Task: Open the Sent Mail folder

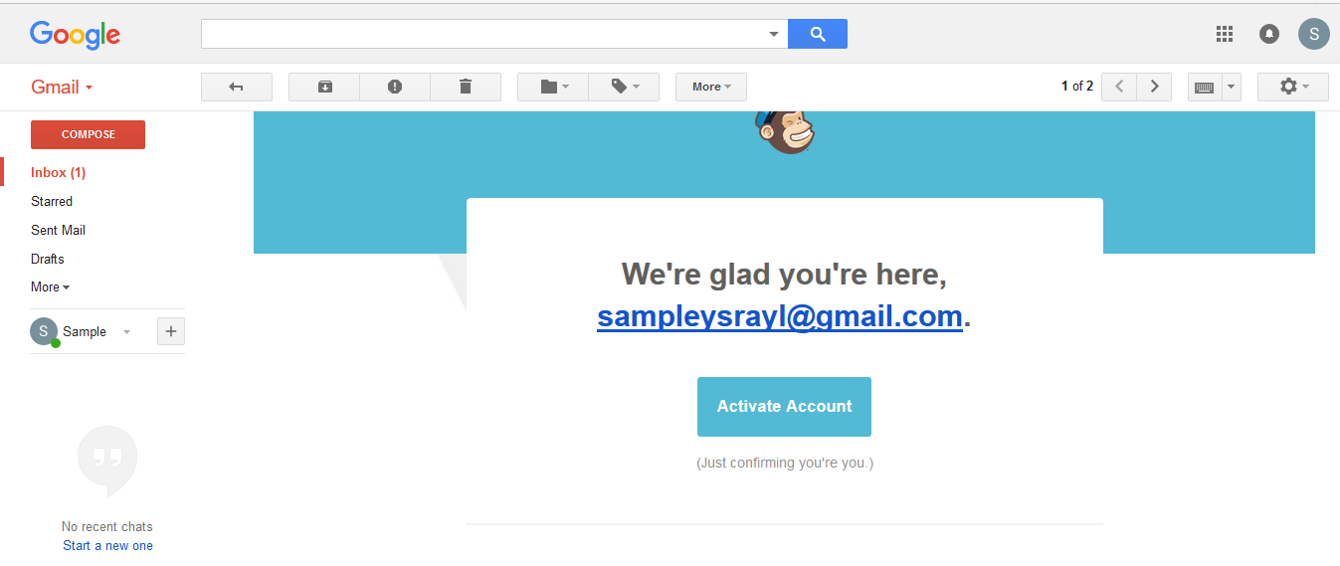Action: (58, 230)
